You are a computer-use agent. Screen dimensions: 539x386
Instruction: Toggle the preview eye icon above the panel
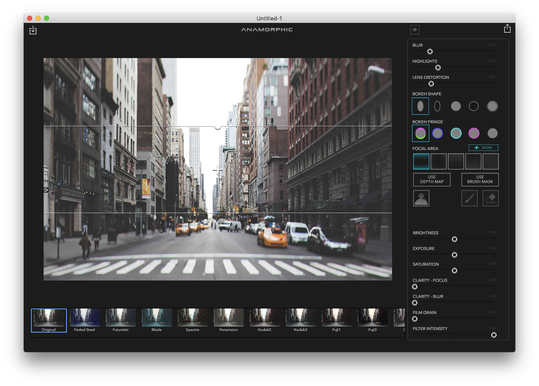[x=415, y=30]
